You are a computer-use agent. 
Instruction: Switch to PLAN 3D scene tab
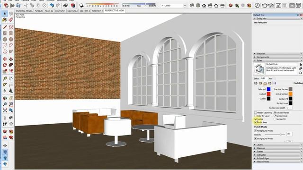(49, 11)
